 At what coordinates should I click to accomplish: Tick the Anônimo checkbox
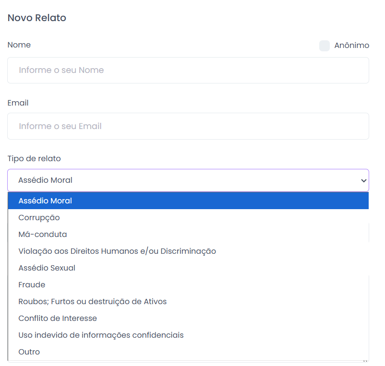(x=325, y=46)
